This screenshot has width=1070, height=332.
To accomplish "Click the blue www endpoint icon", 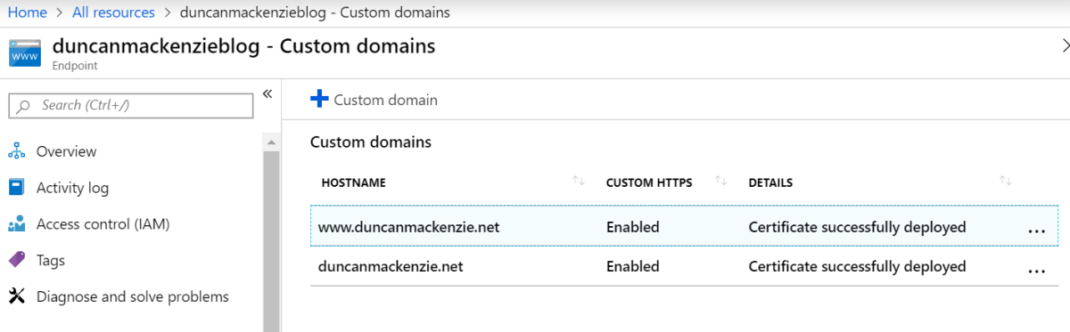I will pos(25,53).
